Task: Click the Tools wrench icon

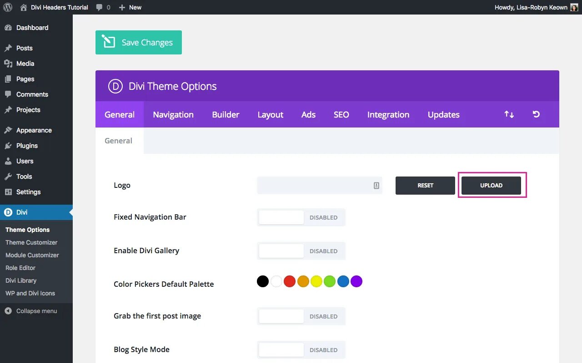Action: 8,177
